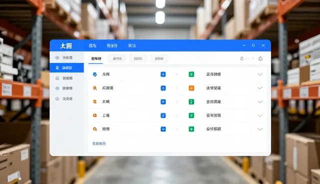The height and width of the screenshot is (184, 320).
Task: Click the orange magnifier icon of the last list row
Action: (94, 129)
